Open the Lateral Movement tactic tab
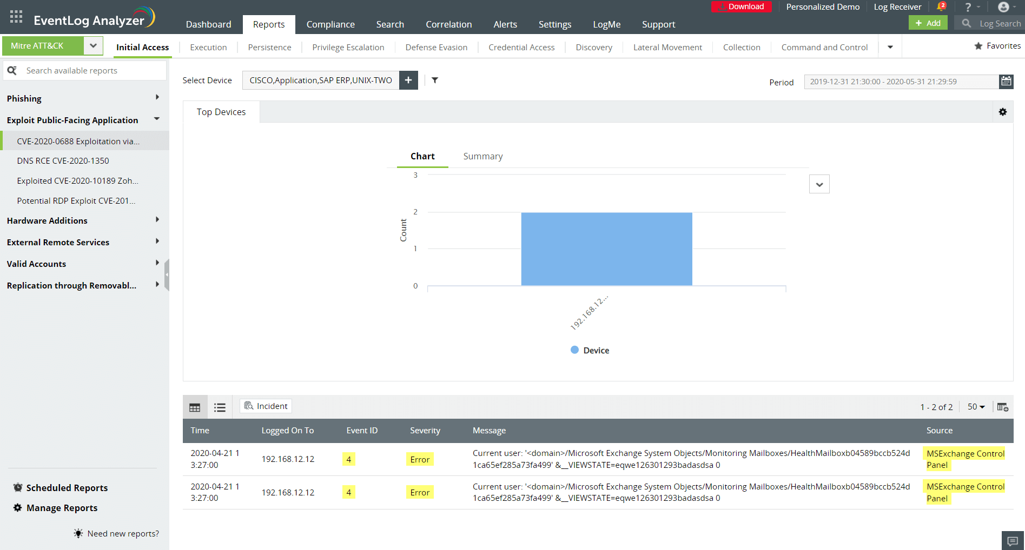Screen dimensions: 1025x550 click(667, 48)
